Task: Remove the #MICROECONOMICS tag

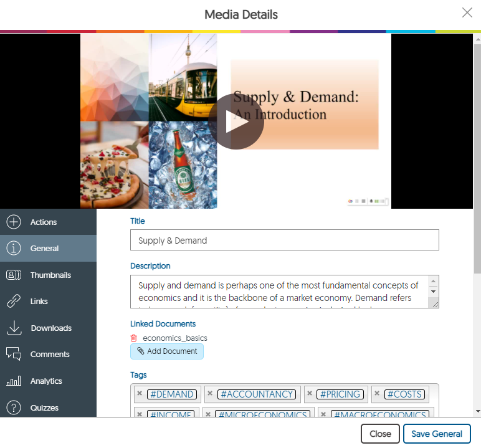Action: [x=208, y=414]
